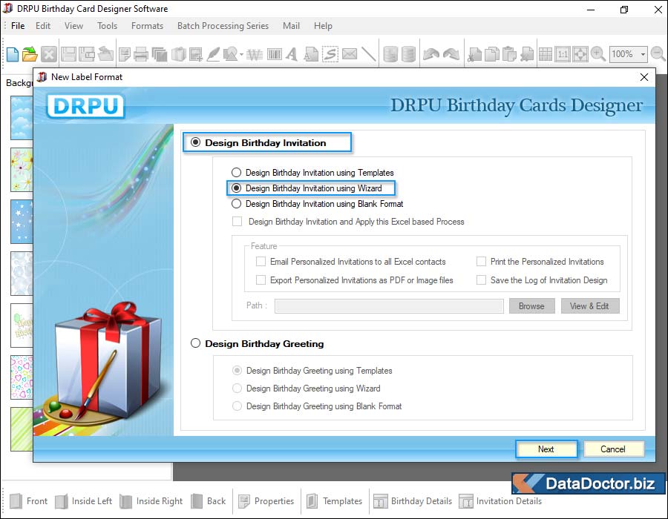The width and height of the screenshot is (668, 519).
Task: Click the Undo arrow toolbar icon
Action: tap(431, 54)
